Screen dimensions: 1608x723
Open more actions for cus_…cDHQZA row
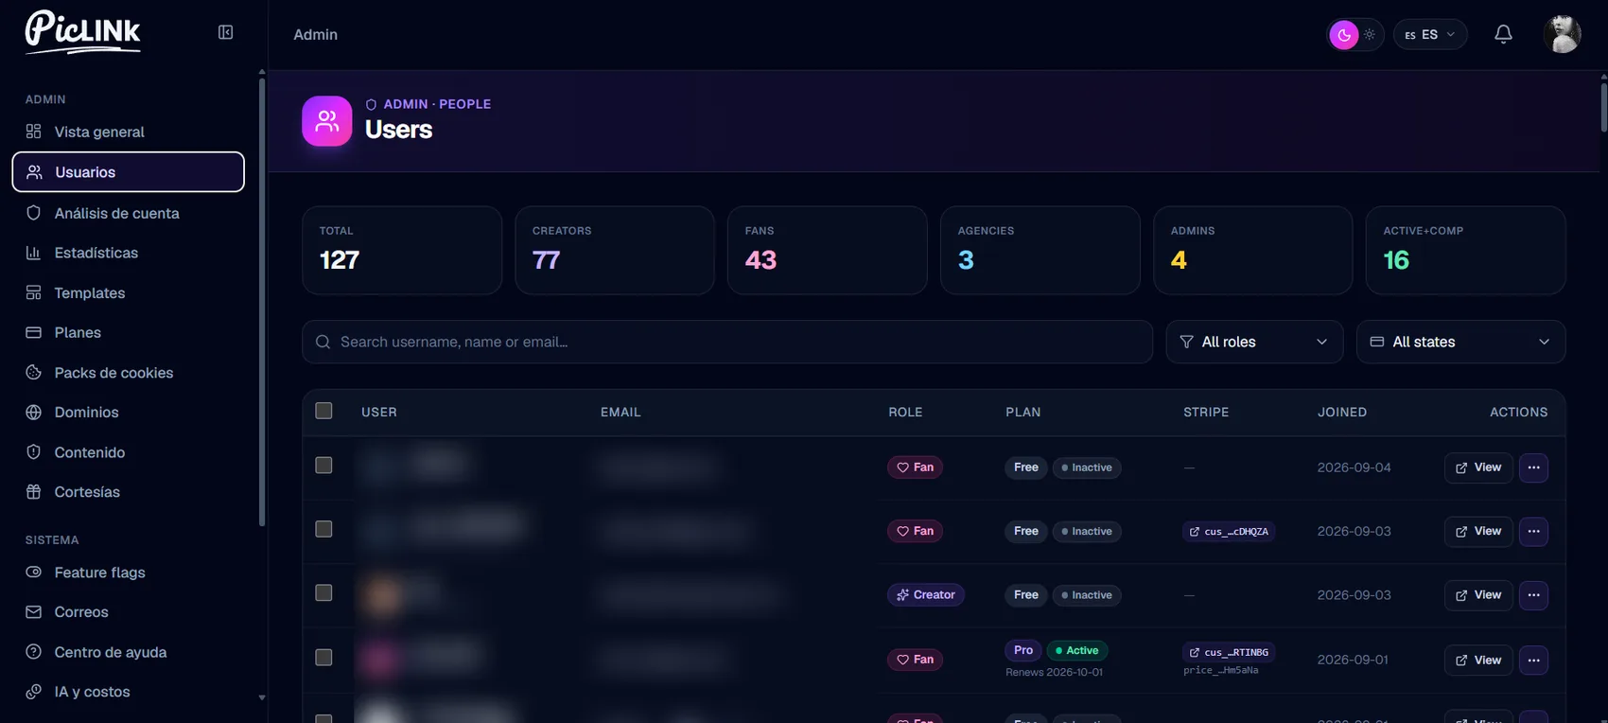point(1533,531)
